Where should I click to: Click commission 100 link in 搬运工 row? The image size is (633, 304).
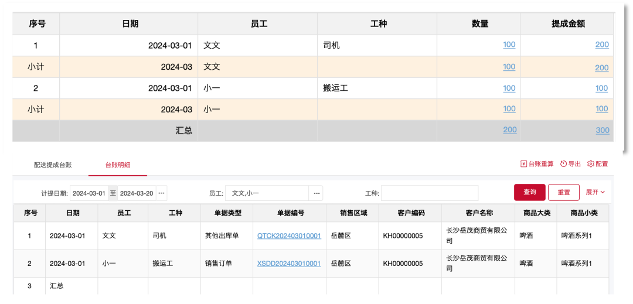tap(602, 88)
